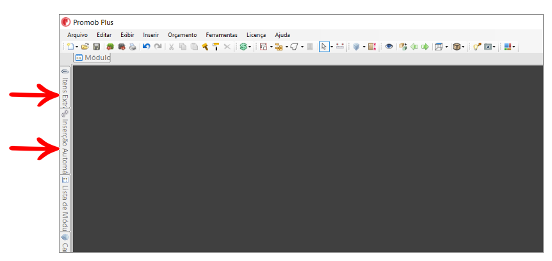Expand the camera icon dropdown arrow
552x261 pixels.
[x=494, y=47]
